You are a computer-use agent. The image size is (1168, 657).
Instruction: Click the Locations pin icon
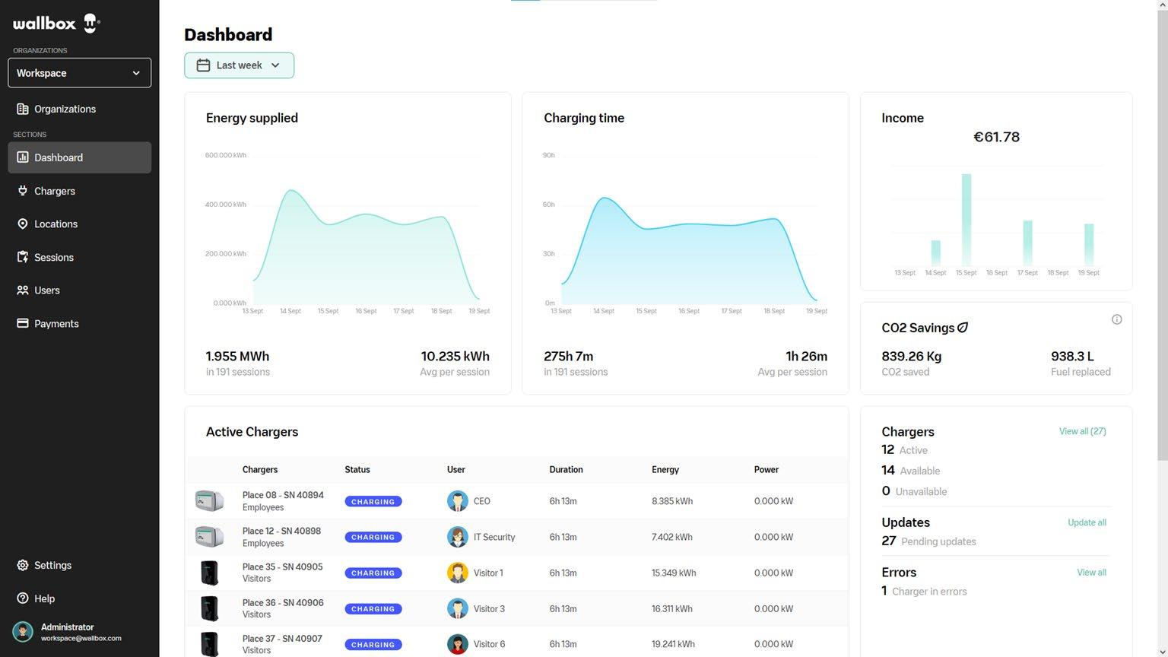[x=23, y=224]
